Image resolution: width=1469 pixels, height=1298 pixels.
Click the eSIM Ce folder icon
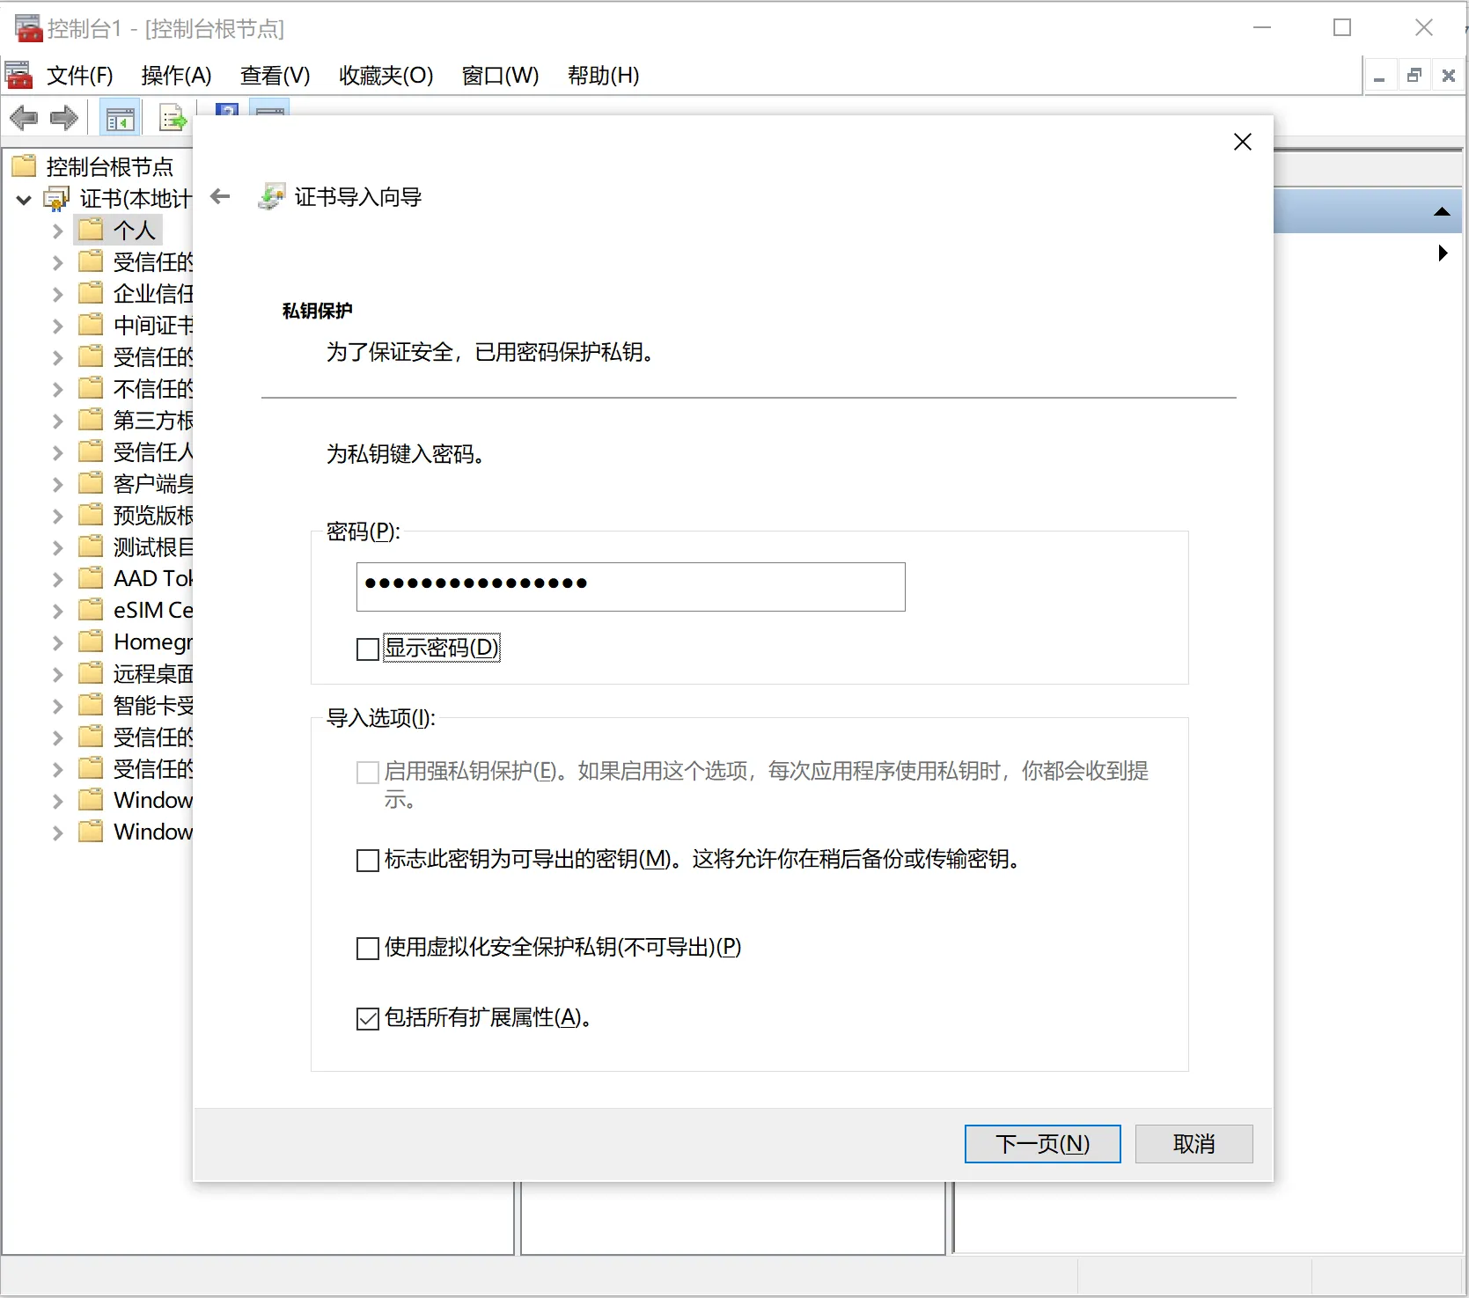[x=91, y=610]
